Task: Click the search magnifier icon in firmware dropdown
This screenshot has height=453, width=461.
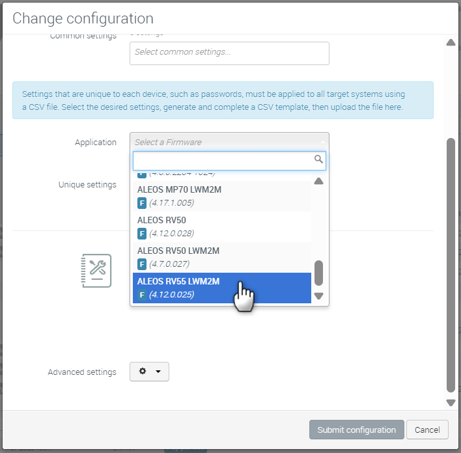Action: point(318,159)
